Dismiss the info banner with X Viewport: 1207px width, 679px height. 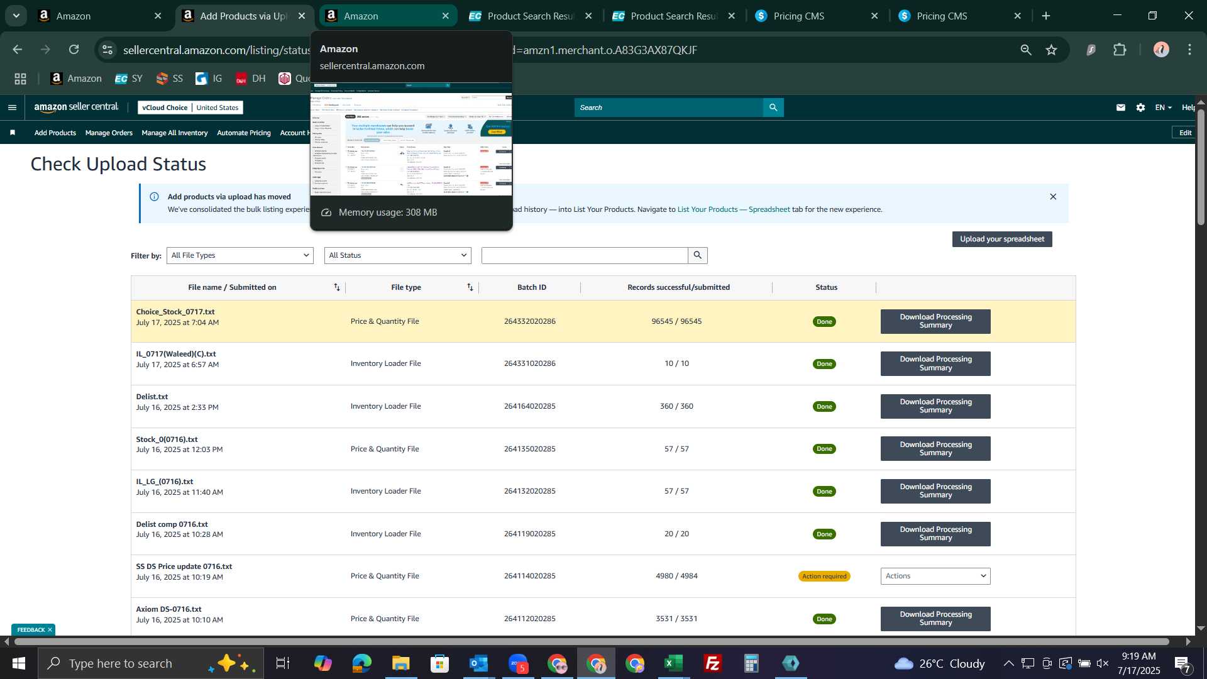[1053, 197]
